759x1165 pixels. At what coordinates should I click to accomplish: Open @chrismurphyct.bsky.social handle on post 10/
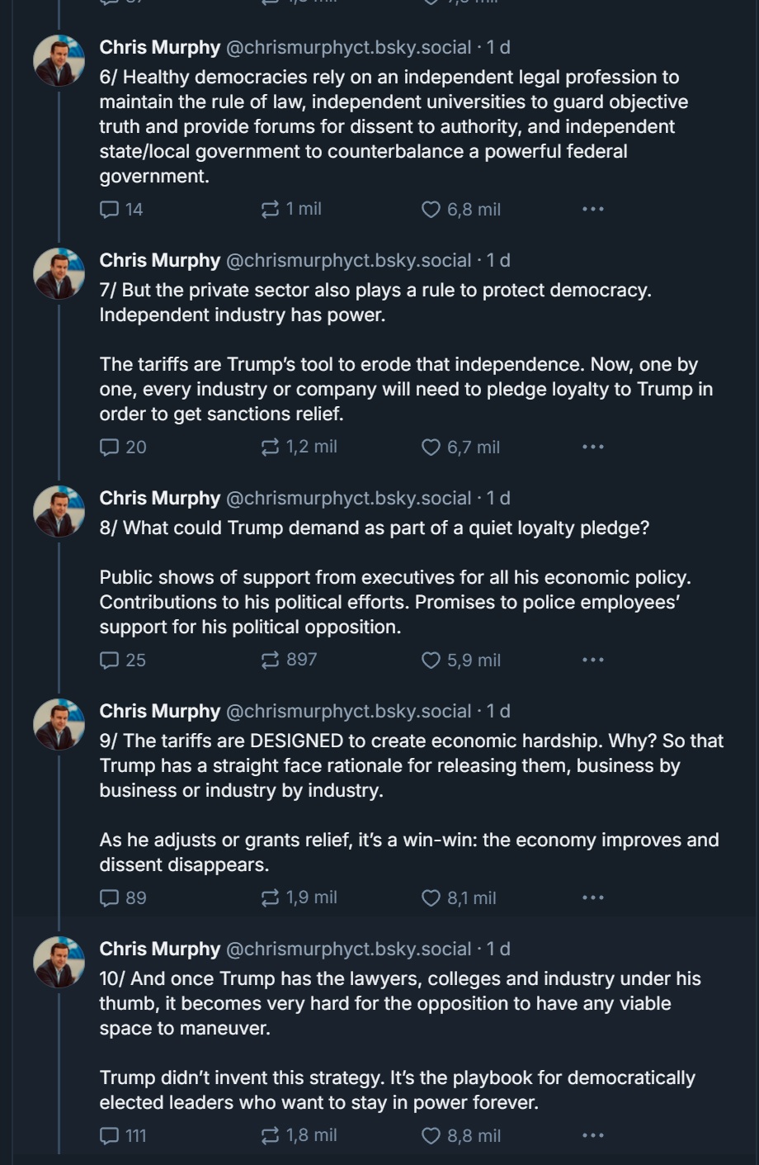[x=348, y=950]
